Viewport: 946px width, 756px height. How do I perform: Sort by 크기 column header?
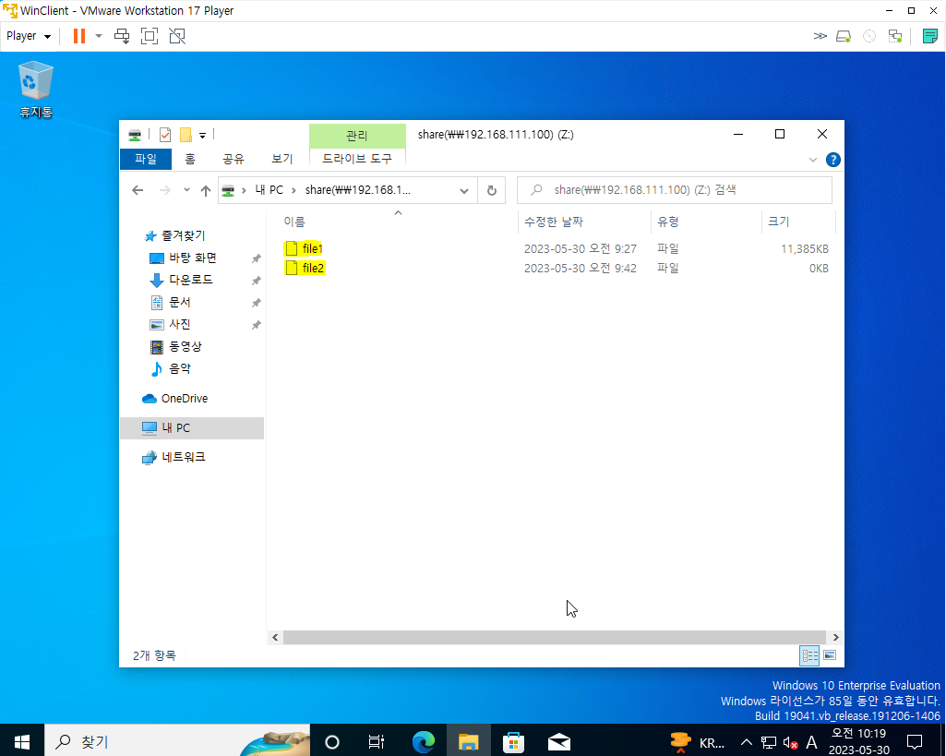pos(798,222)
